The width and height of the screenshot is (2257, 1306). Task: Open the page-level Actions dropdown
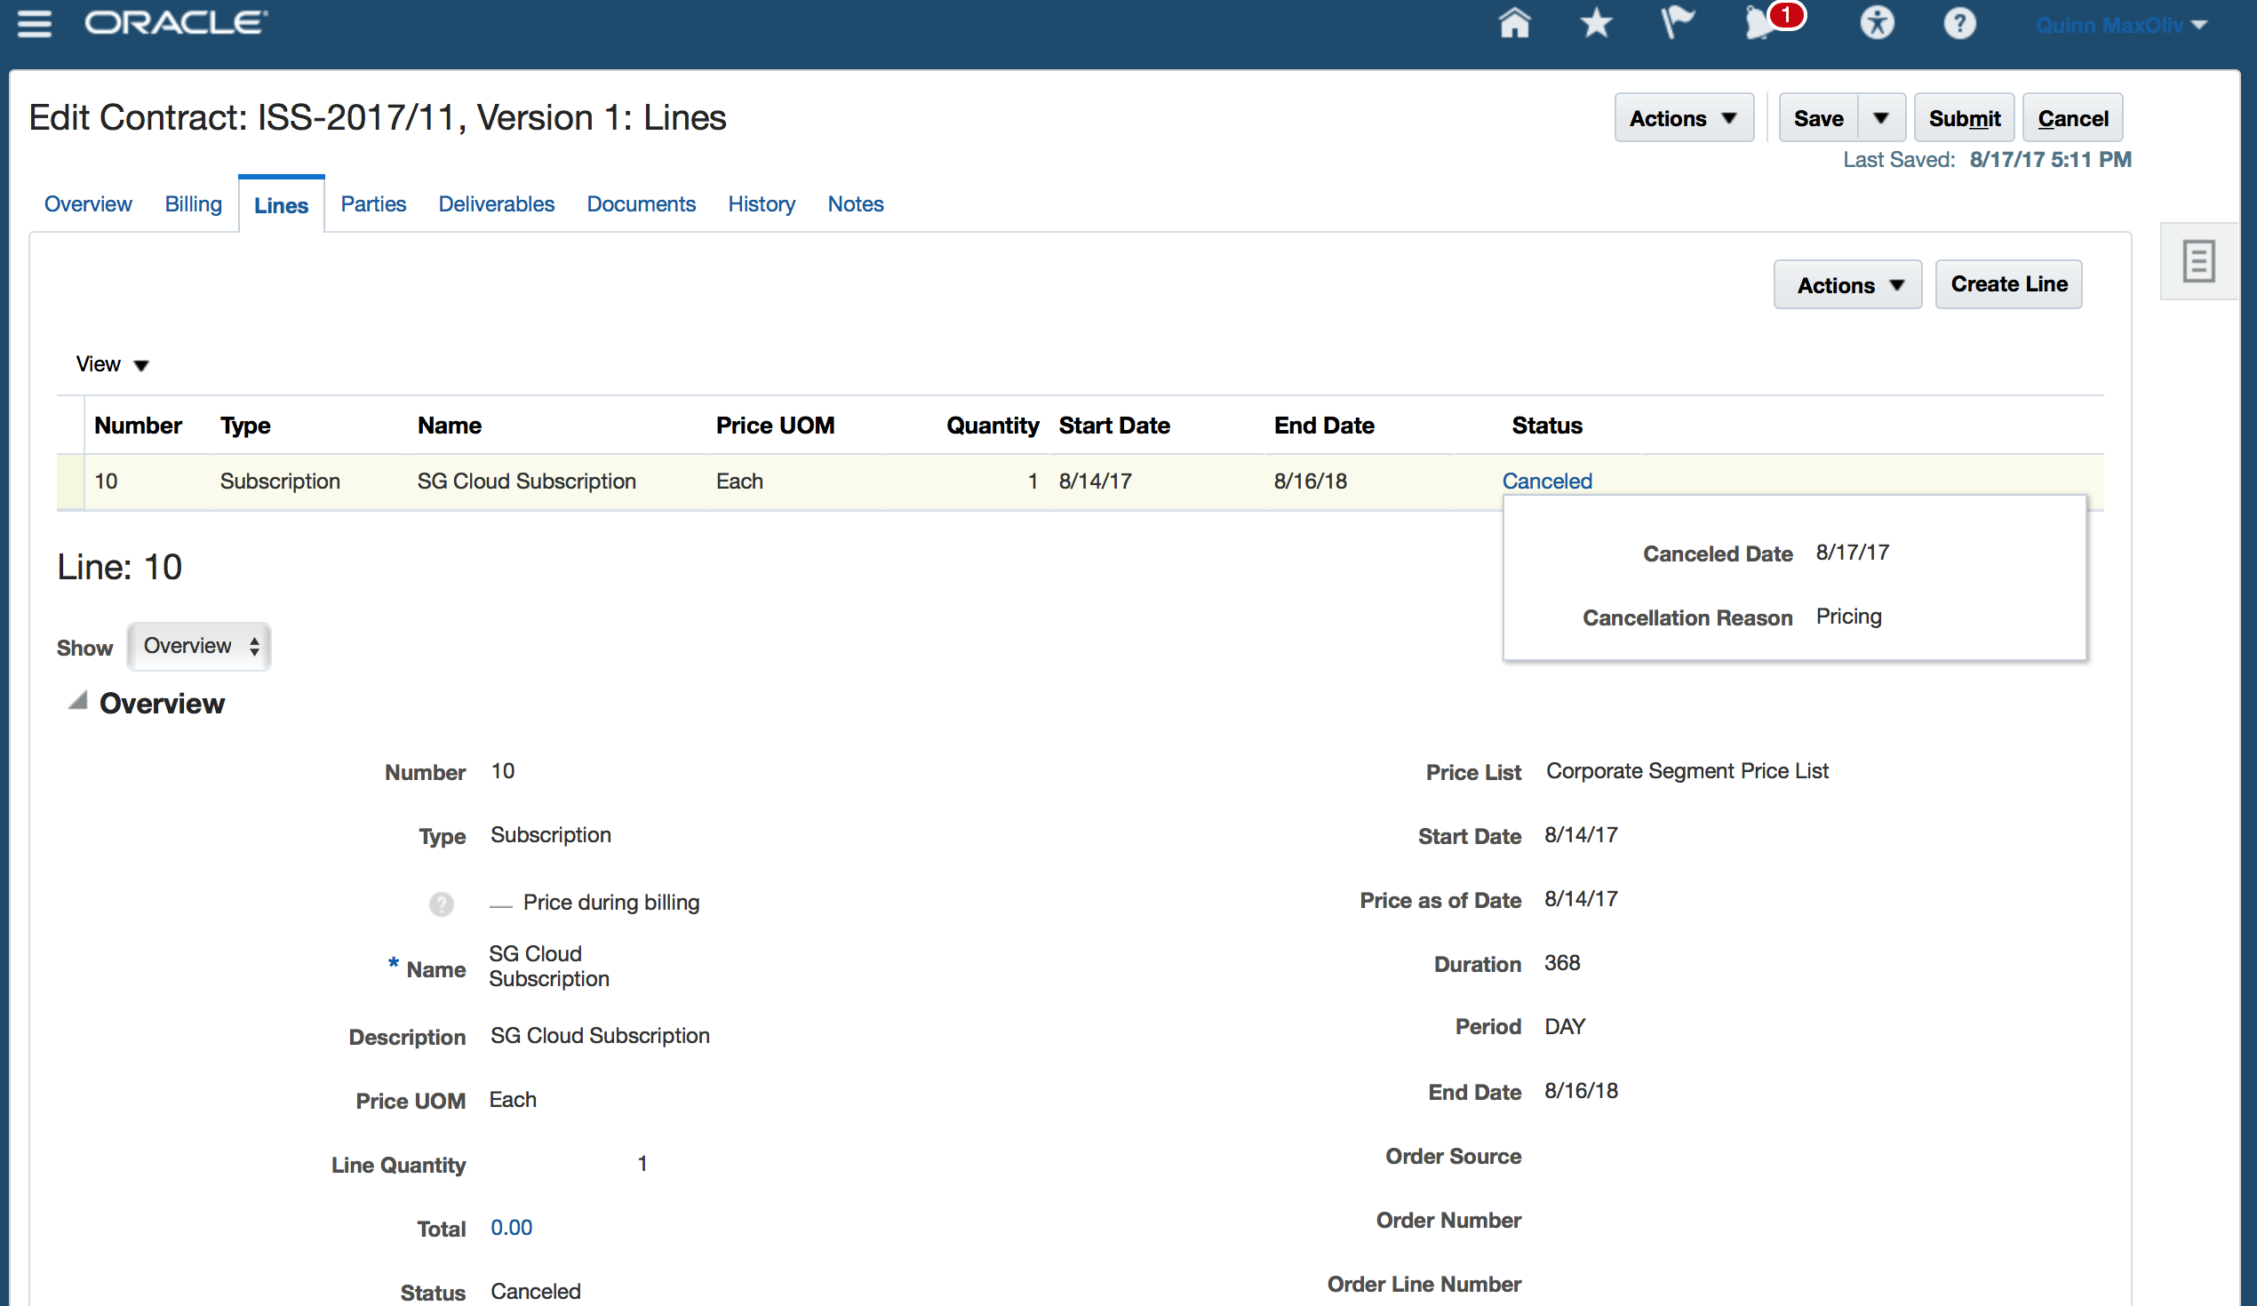coord(1682,118)
